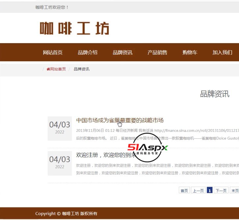
Task: Click the 咖啡工坊 site logo
Action: [74, 29]
